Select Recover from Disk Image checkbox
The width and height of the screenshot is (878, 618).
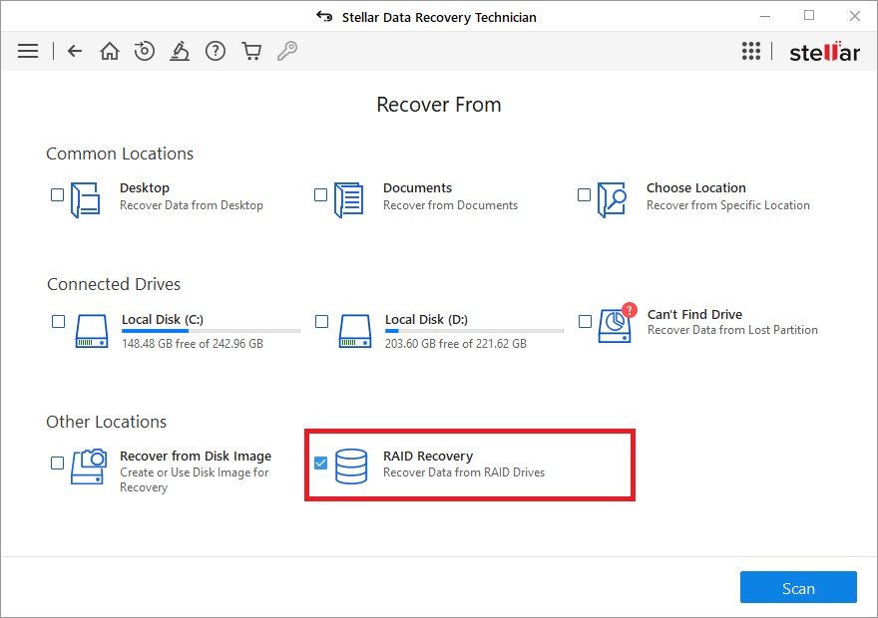[57, 463]
